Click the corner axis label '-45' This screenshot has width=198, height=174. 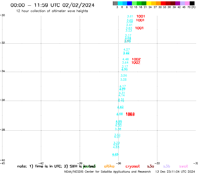[x=2, y=163]
